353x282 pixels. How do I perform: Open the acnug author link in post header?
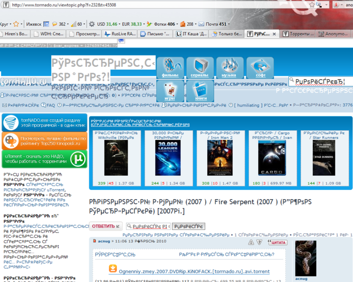(104, 241)
